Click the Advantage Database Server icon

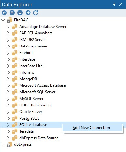click(15, 27)
